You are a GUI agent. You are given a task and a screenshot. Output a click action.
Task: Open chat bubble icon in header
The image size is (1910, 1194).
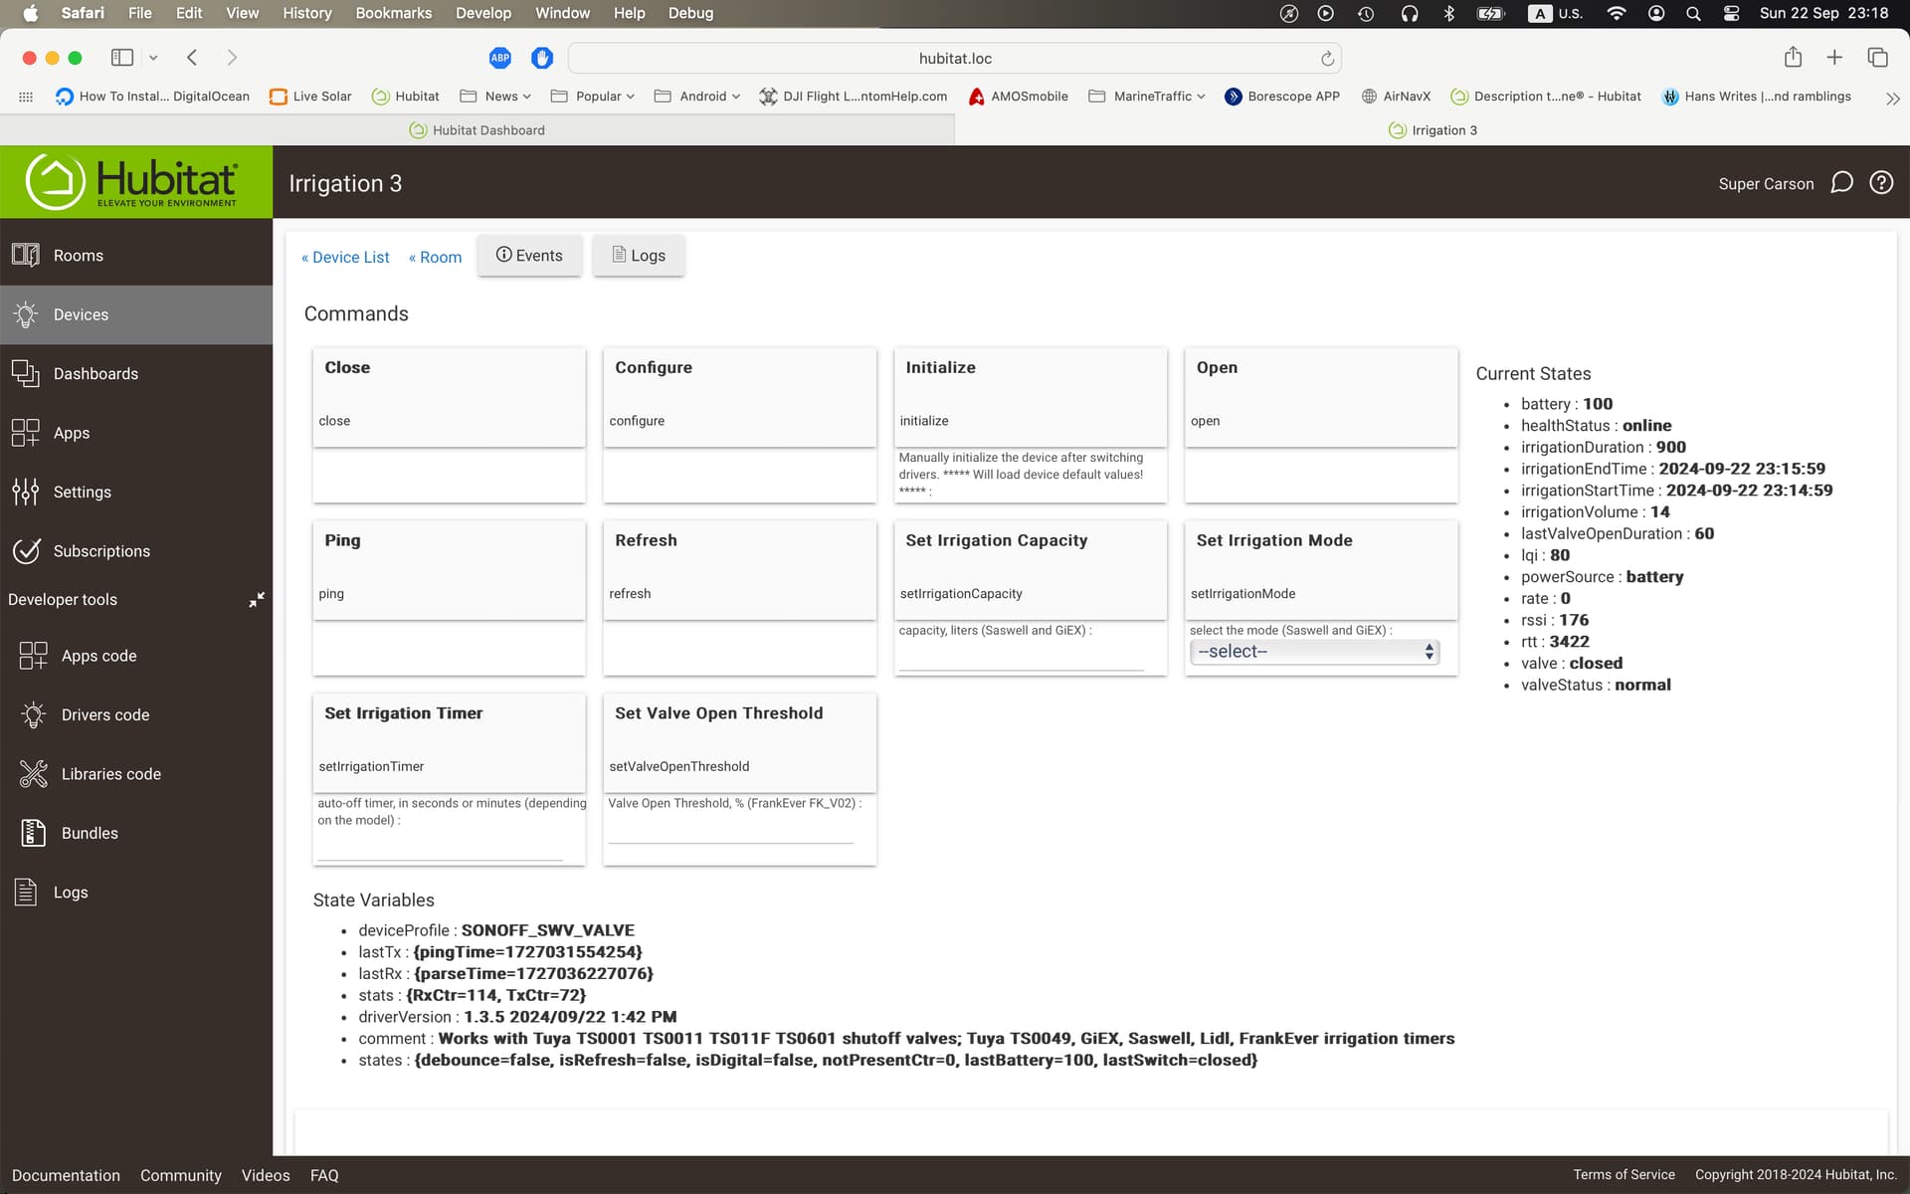[x=1841, y=183]
